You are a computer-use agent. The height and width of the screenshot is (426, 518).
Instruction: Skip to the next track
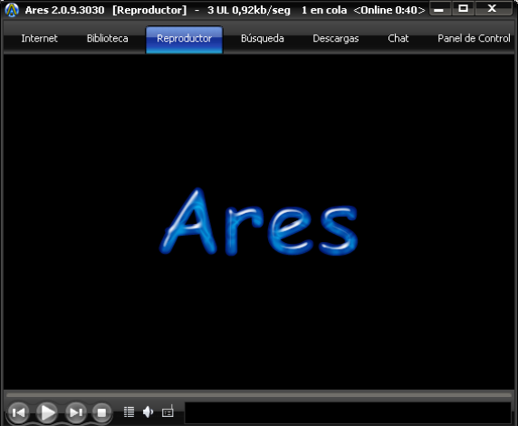point(76,412)
